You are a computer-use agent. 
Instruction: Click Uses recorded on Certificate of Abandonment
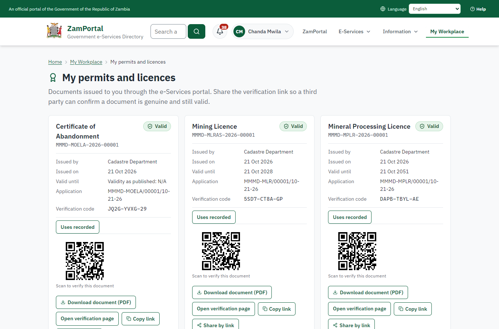pos(77,227)
